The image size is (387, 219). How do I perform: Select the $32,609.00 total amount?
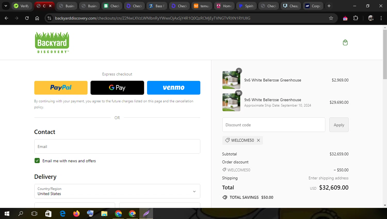(334, 187)
